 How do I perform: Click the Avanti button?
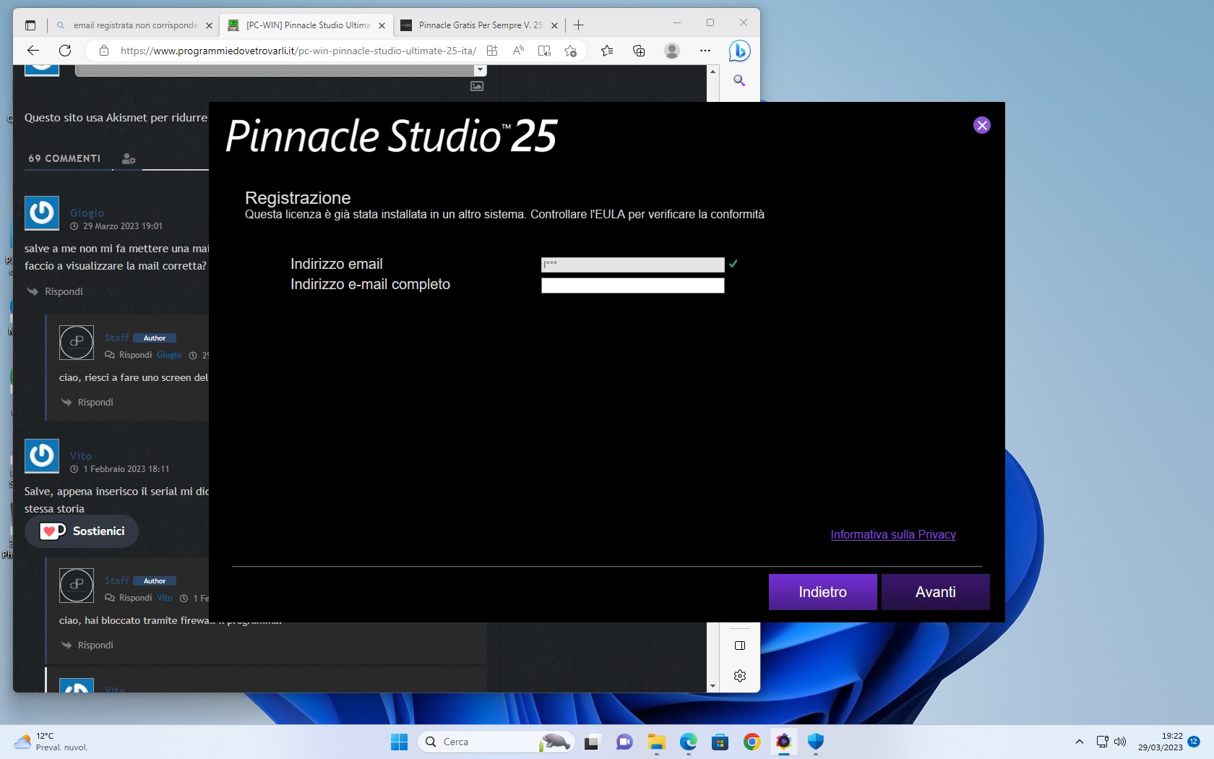pos(935,592)
